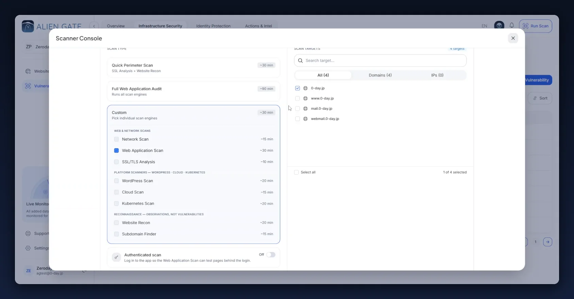Switch to the Domains (4) tab
This screenshot has height=299, width=574.
[x=380, y=75]
